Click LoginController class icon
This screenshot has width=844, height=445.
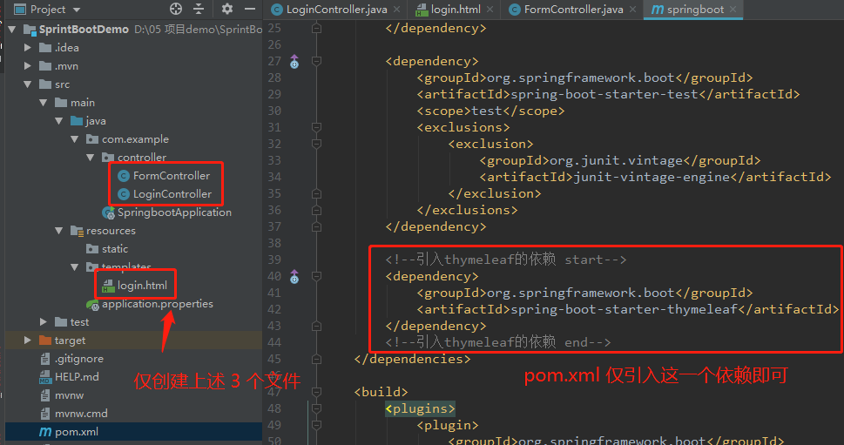click(124, 194)
